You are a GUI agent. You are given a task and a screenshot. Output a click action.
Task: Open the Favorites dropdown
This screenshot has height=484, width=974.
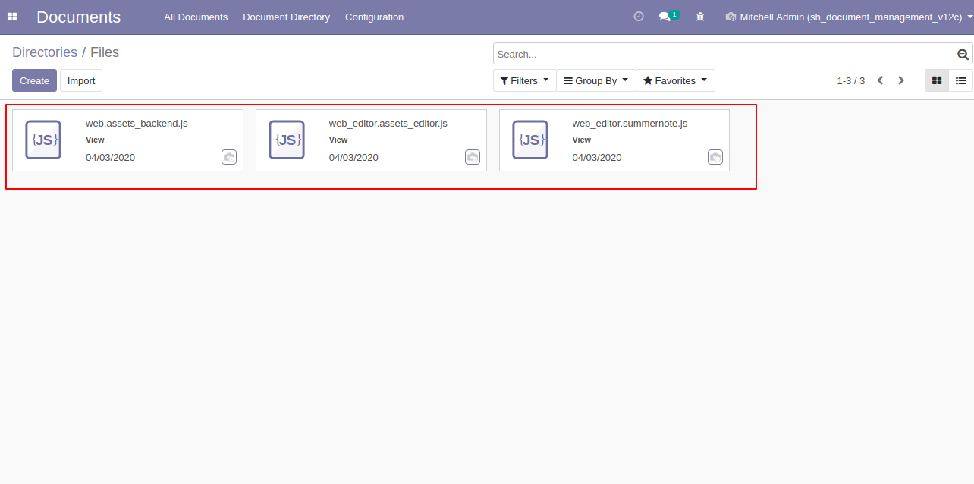pos(675,80)
